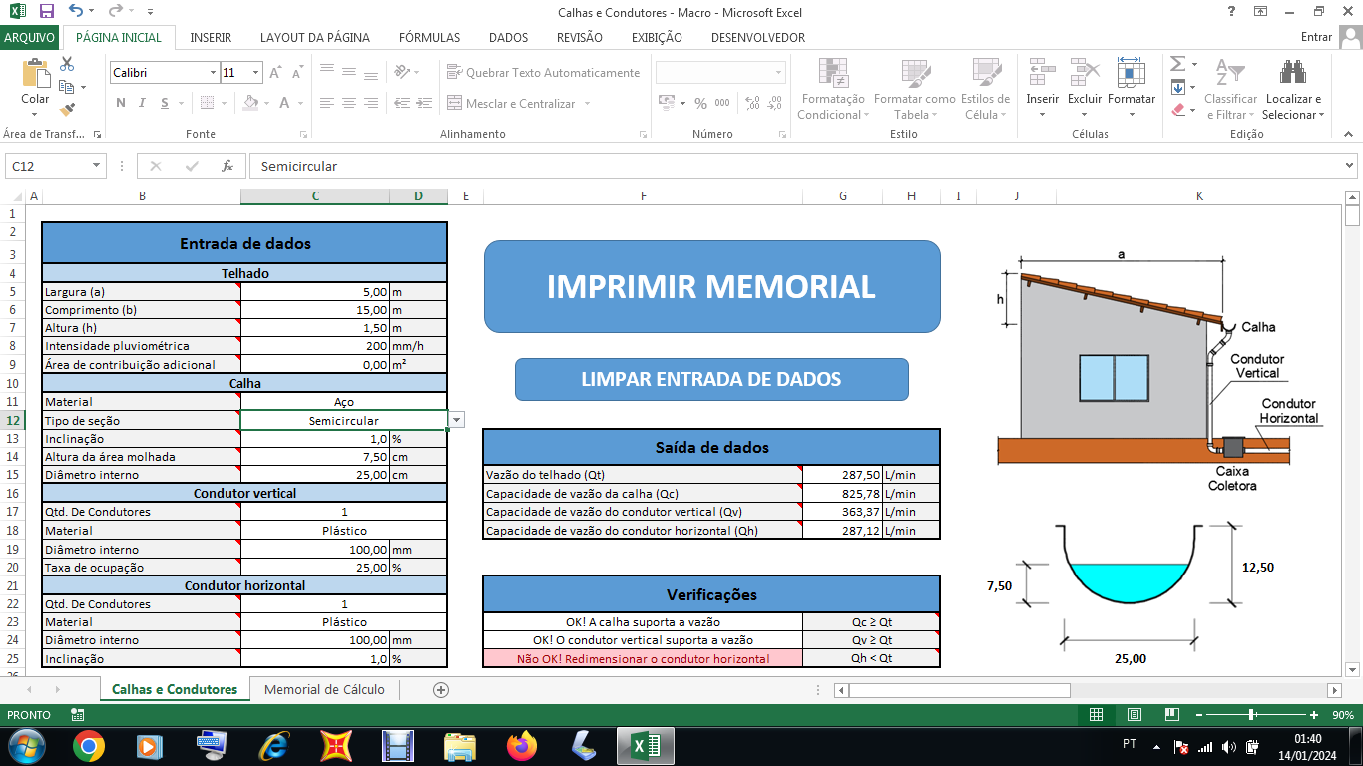Open the Insert Function fx button

click(x=227, y=166)
